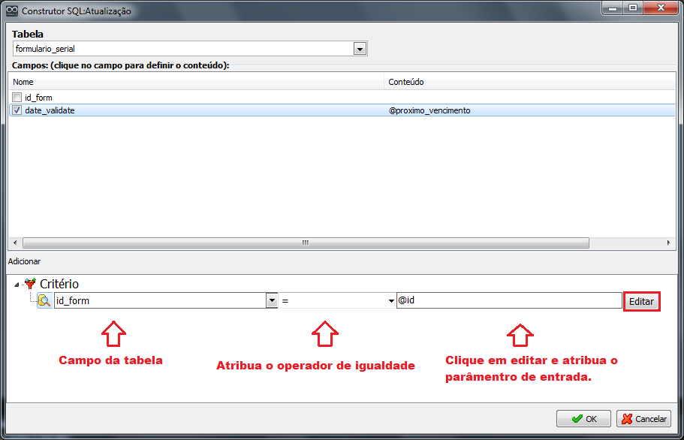Image resolution: width=684 pixels, height=440 pixels.
Task: Maximize the Construtor SQL window
Action: click(632, 8)
